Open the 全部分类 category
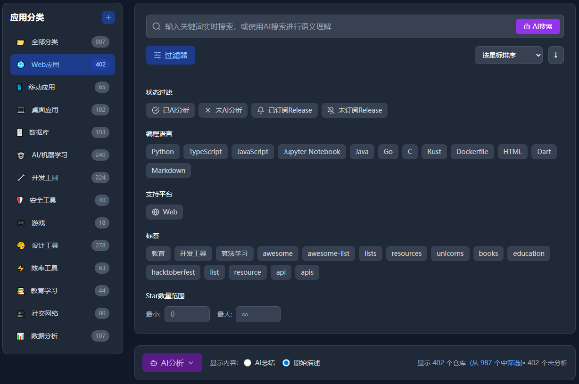This screenshot has width=579, height=384. coord(45,42)
